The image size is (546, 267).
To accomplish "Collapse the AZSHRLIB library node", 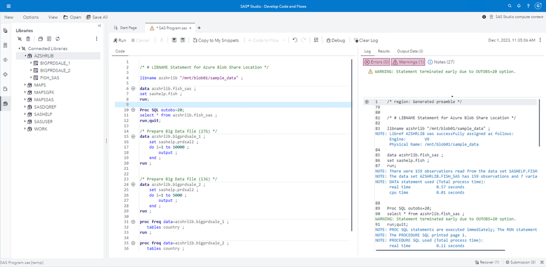I will 25,56.
